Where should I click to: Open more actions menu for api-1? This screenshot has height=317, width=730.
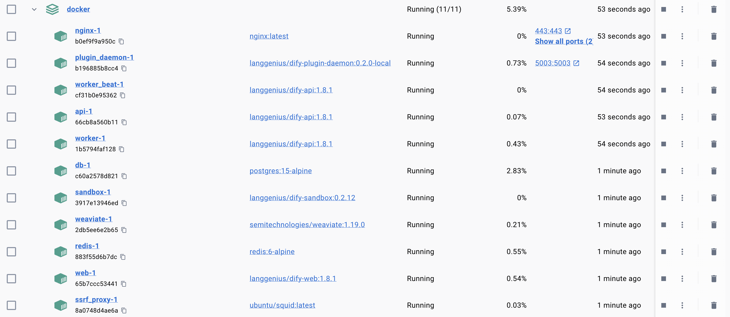(682, 117)
